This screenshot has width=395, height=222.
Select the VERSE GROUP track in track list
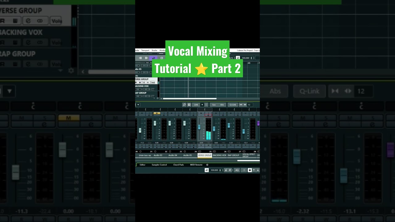(x=146, y=81)
